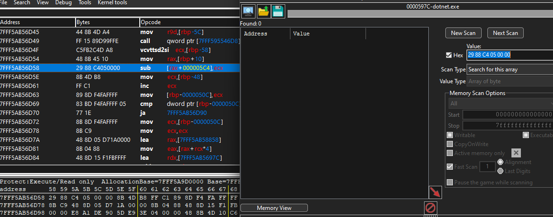Click the hex Value input field

[x=509, y=55]
